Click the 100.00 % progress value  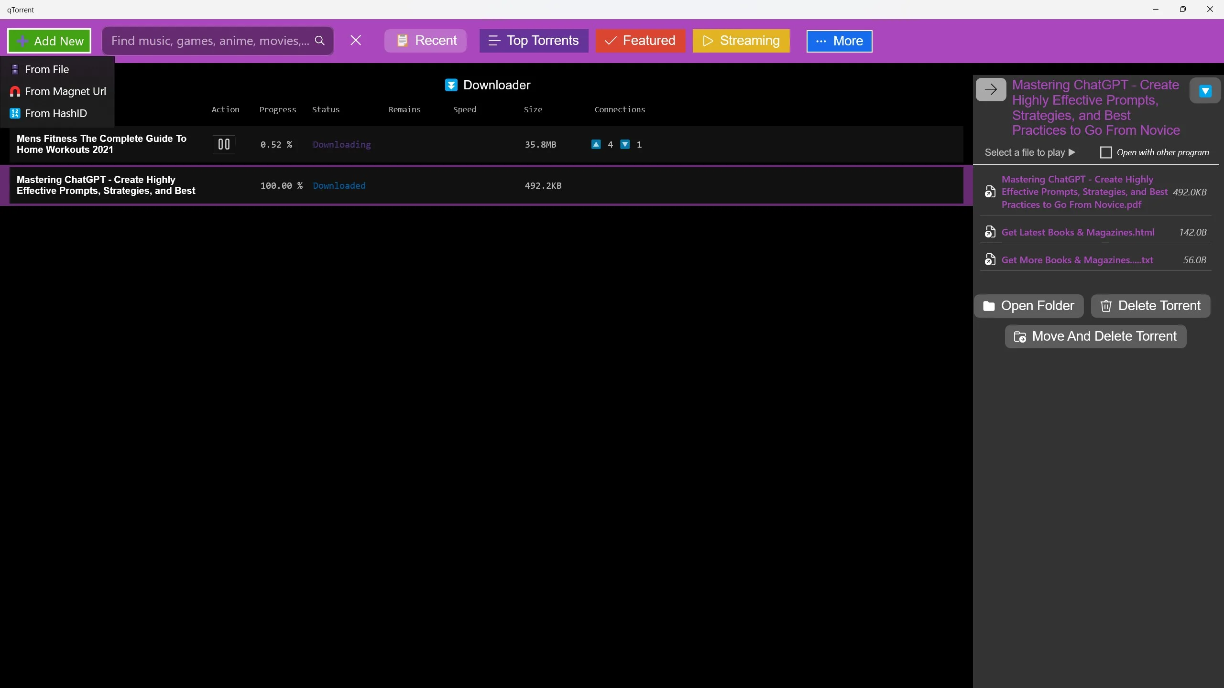click(x=281, y=185)
